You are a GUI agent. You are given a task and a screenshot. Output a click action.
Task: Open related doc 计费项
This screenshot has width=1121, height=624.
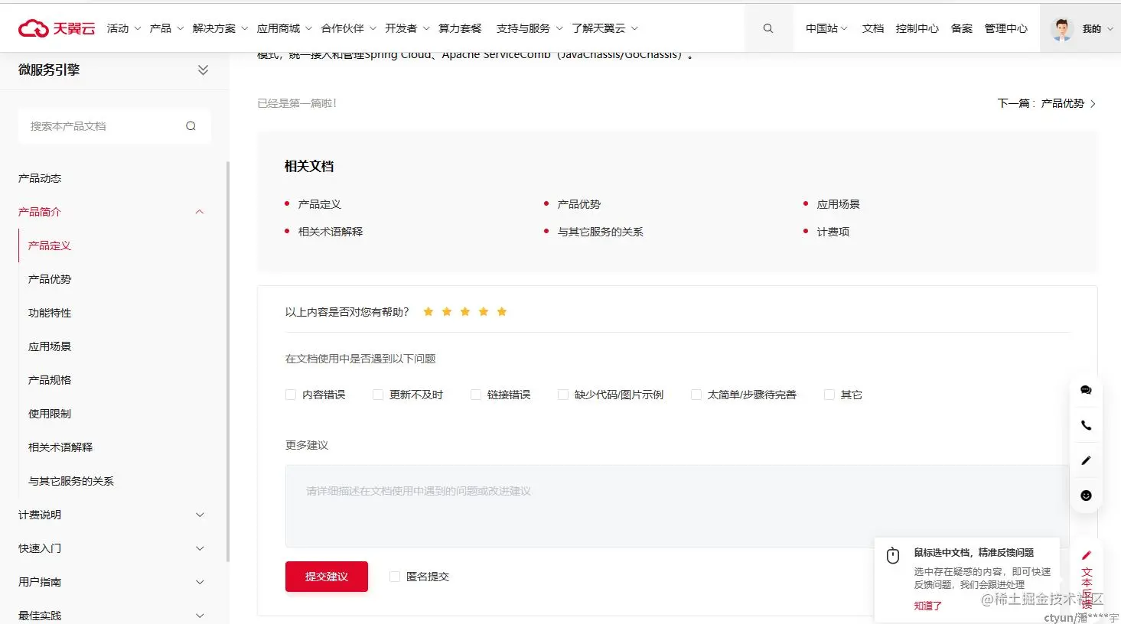pyautogui.click(x=833, y=232)
